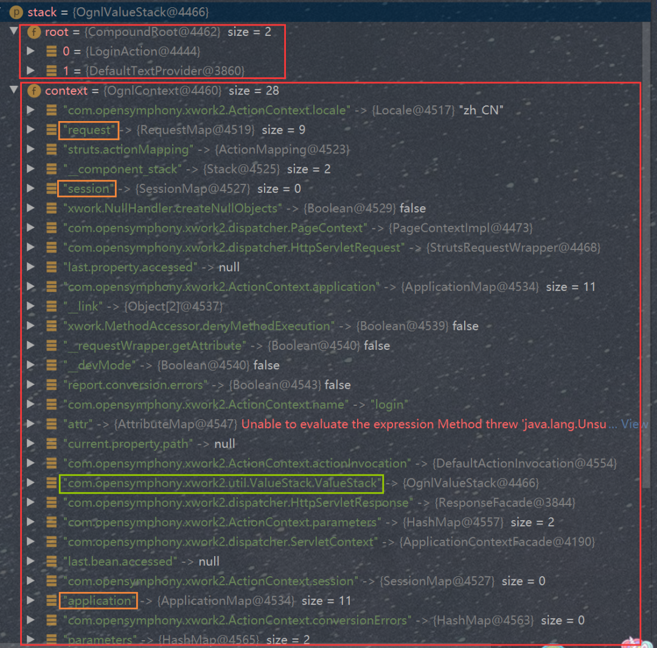Click the entry icon beside ActionContext.actionInvocation
The height and width of the screenshot is (648, 657).
coord(52,463)
